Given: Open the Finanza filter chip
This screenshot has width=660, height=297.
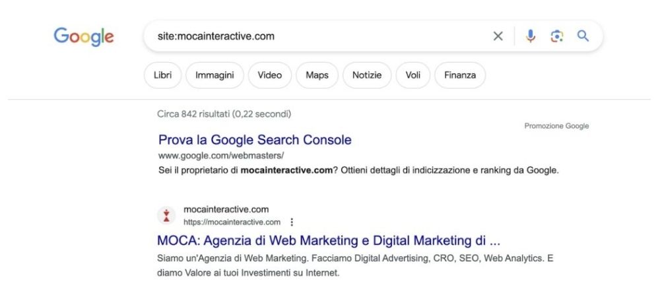Looking at the screenshot, I should coord(460,75).
